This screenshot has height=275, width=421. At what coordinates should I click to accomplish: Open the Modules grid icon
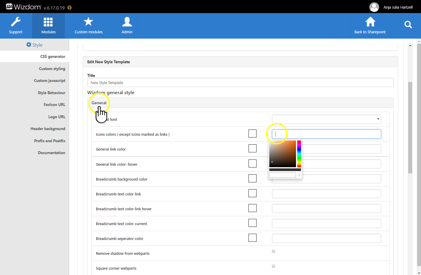[48, 22]
